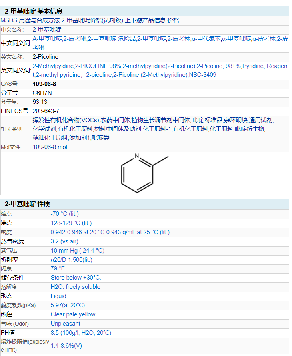Open category 精细化工原料
This screenshot has height=356, width=292.
tap(50, 138)
